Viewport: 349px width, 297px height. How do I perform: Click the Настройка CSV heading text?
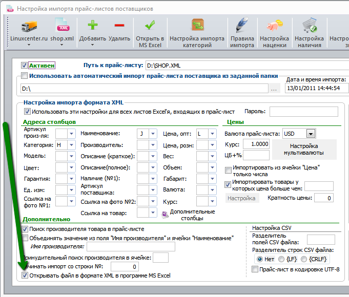pos(272,228)
